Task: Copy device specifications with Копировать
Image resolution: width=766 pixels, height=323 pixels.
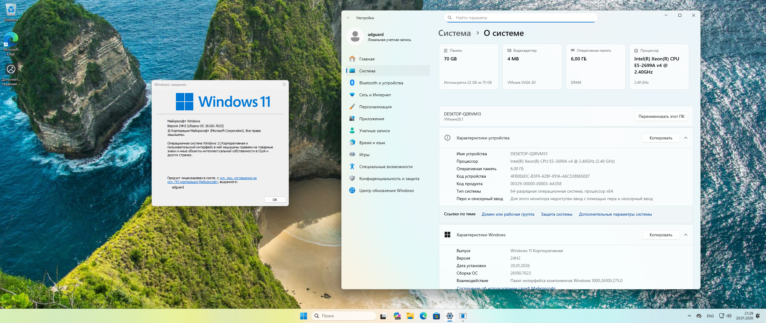Action: pyautogui.click(x=661, y=138)
